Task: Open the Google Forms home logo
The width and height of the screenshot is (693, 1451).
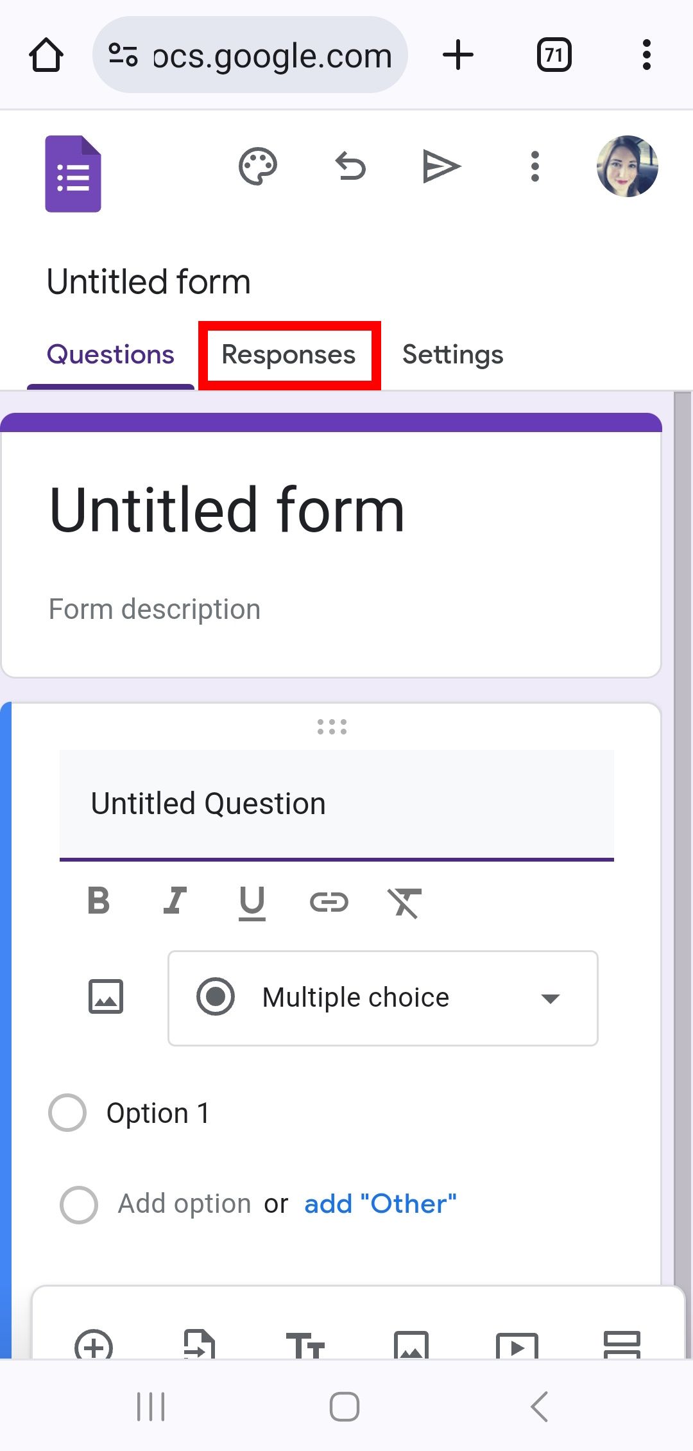Action: (x=73, y=173)
